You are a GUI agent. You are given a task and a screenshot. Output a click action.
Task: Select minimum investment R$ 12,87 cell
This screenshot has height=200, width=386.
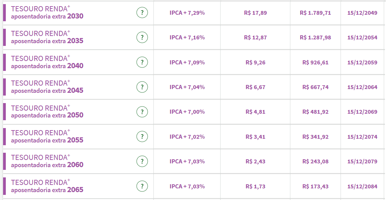[256, 38]
